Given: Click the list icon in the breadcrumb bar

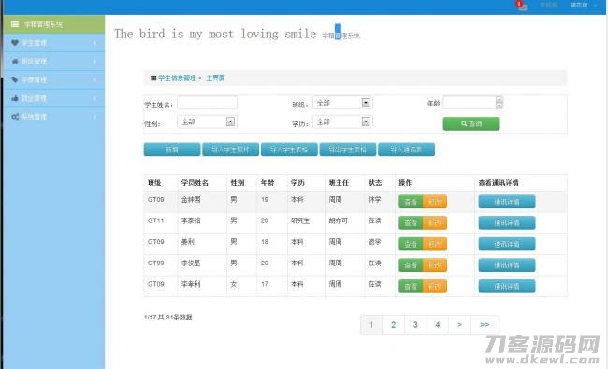Looking at the screenshot, I should click(153, 78).
